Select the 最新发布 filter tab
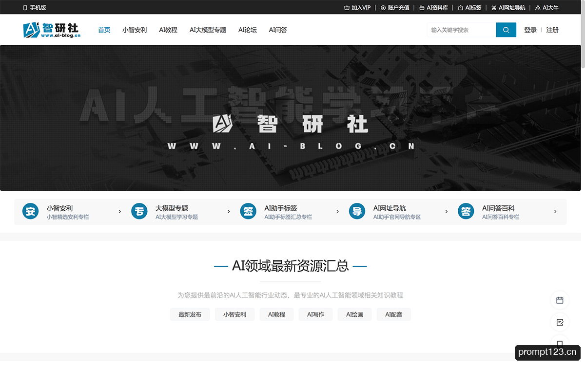The height and width of the screenshot is (365, 585). tap(190, 314)
